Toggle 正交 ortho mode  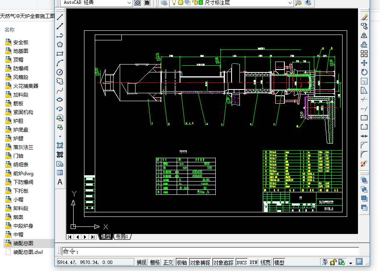coord(168,262)
